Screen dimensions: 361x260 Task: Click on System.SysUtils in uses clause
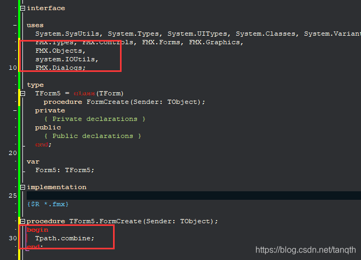point(67,34)
